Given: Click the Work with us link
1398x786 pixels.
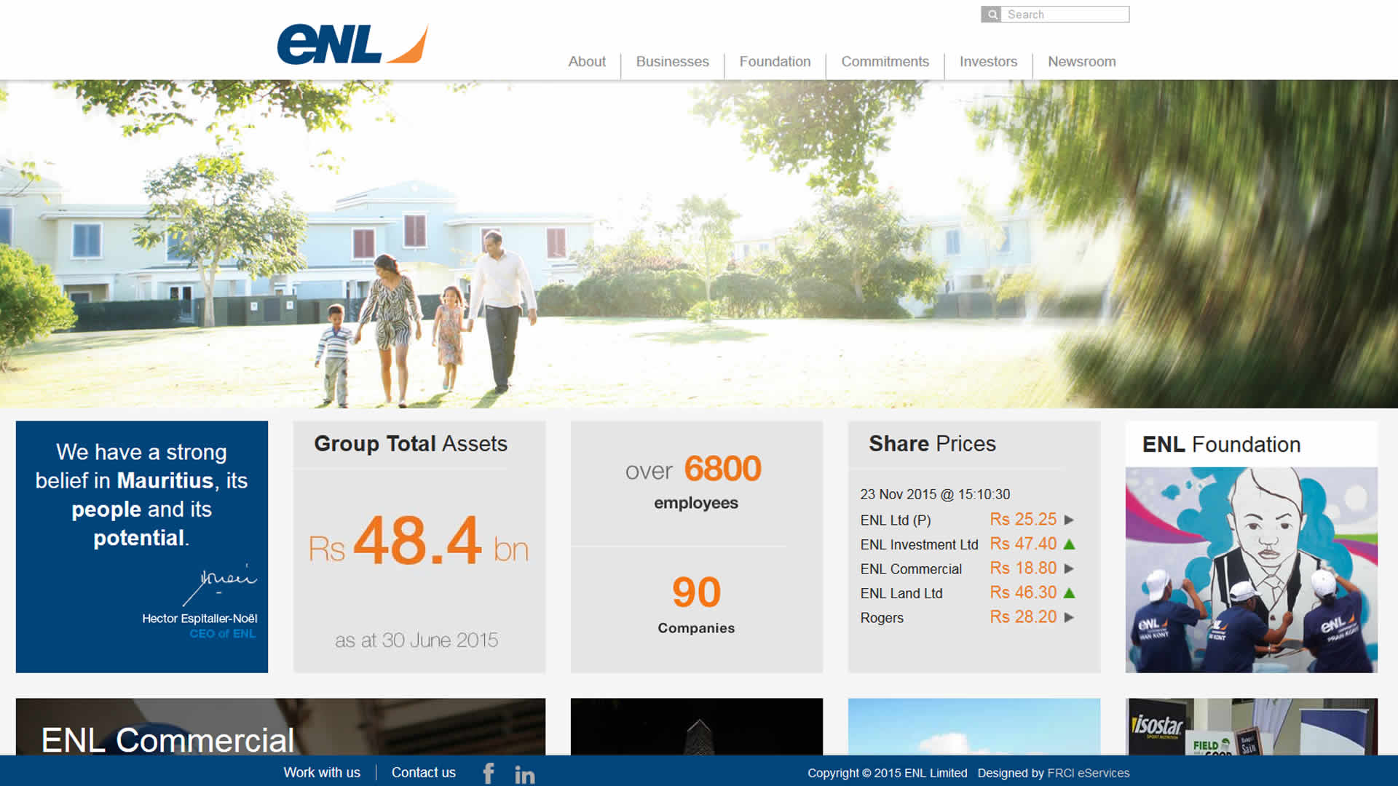Looking at the screenshot, I should click(x=322, y=773).
